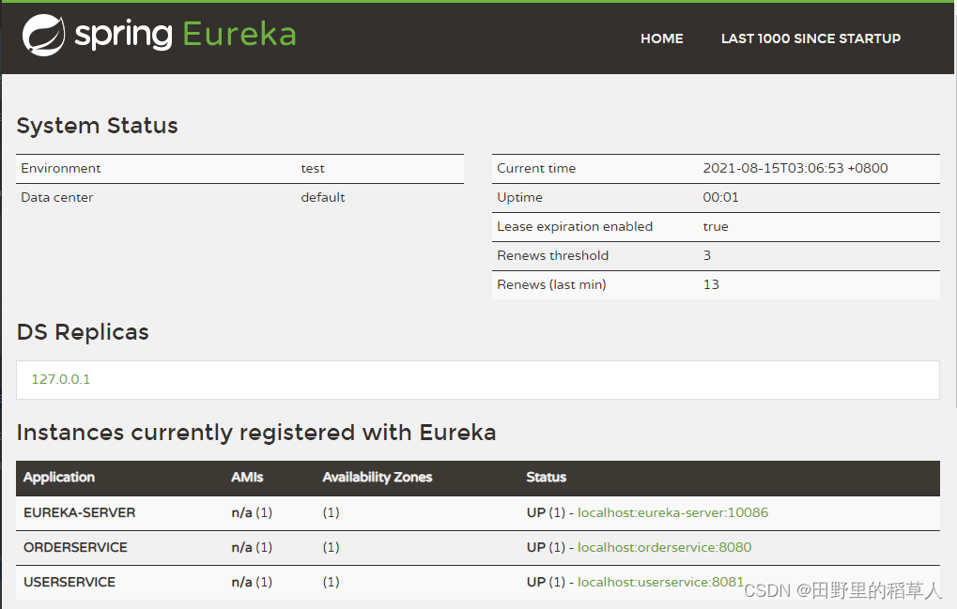The height and width of the screenshot is (609, 957).
Task: Open the HOME navigation item
Action: [661, 38]
